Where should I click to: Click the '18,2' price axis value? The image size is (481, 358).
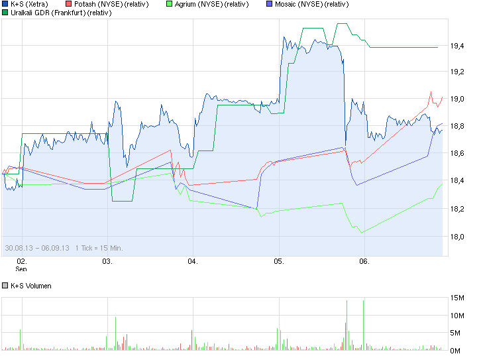(457, 209)
